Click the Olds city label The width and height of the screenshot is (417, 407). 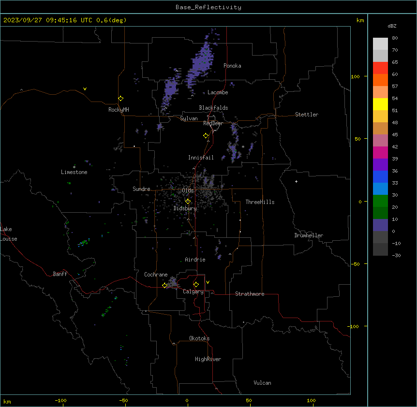click(x=188, y=190)
